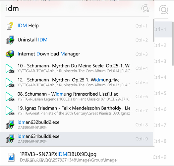Screen dimensions: 174x166
Task: Click path ending Com.Album Col.014 [FLAC
Action: (x=74, y=71)
